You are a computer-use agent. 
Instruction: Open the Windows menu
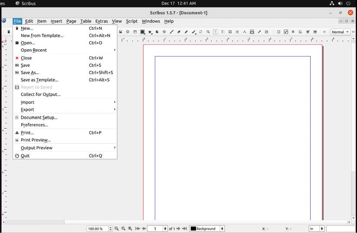(151, 21)
